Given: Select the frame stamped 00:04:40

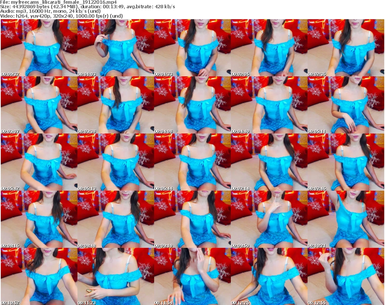Looking at the screenshot, I should pyautogui.click(x=269, y=105).
